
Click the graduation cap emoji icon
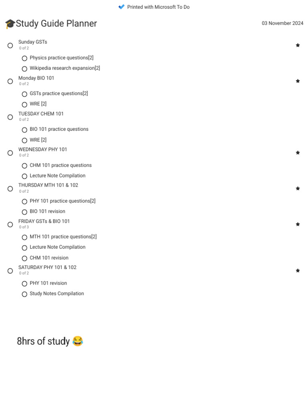(x=10, y=24)
